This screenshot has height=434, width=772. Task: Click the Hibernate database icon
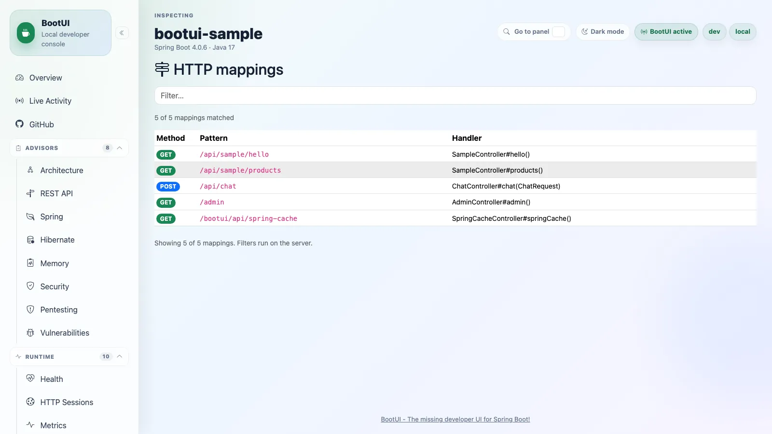click(30, 240)
